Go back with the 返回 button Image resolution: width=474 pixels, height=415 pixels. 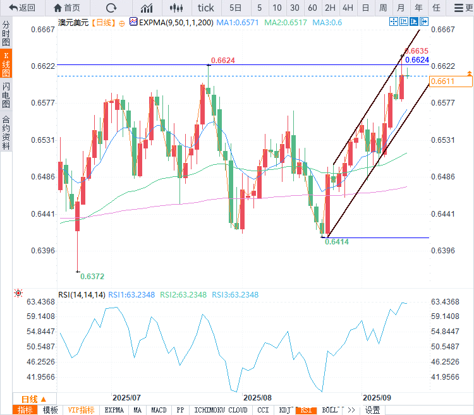pos(22,8)
